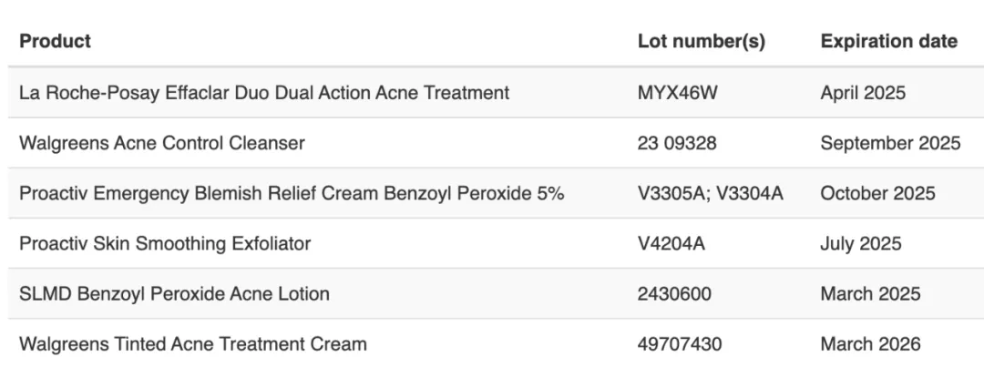Click lot numbers V3305A; V3304A cell
Image resolution: width=984 pixels, height=388 pixels.
(711, 193)
